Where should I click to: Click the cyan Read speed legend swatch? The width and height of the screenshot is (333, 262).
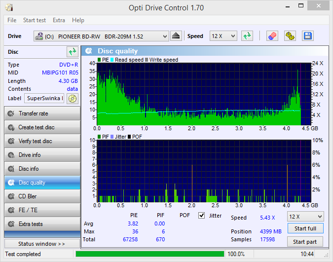pyautogui.click(x=112, y=60)
